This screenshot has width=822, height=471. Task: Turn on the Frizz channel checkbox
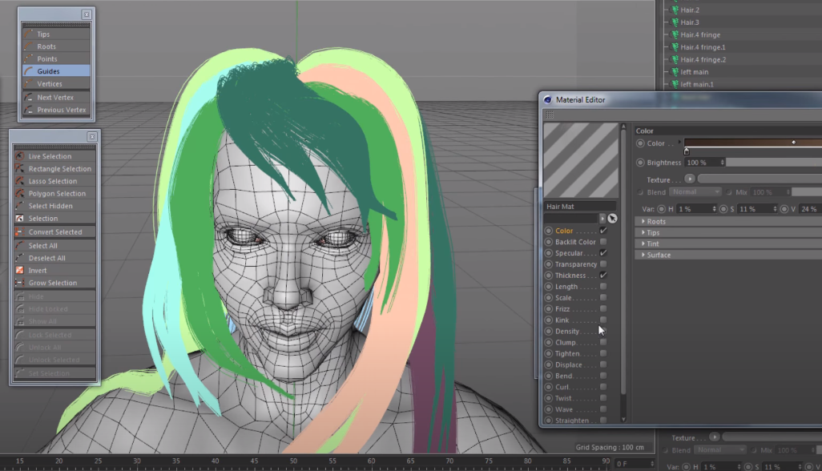click(x=603, y=309)
